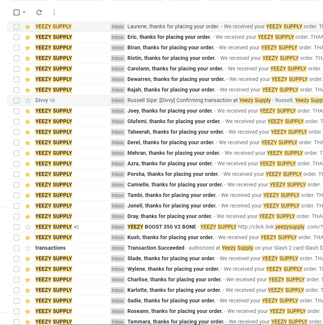Viewport: 323px width, 325px height.
Task: Click the Refresh icon in the toolbar
Action: click(39, 12)
